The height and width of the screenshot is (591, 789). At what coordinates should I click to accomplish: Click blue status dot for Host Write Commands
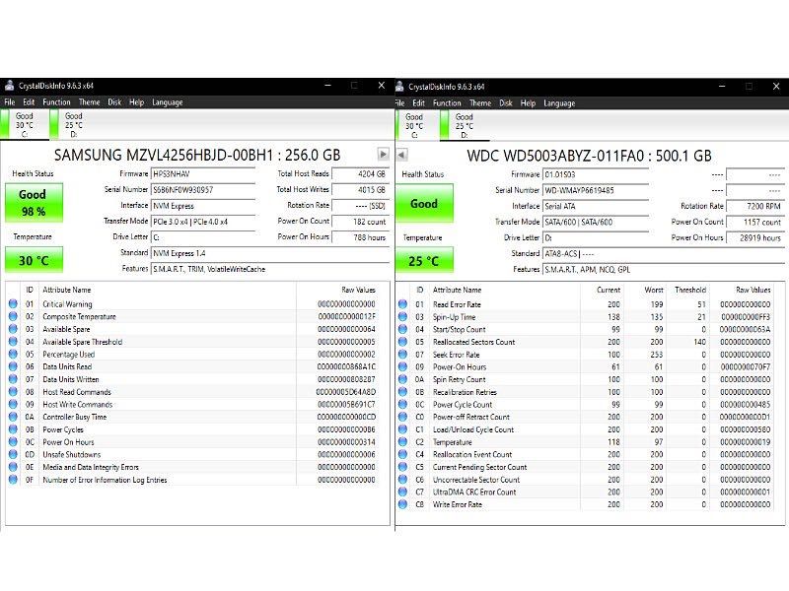(13, 404)
